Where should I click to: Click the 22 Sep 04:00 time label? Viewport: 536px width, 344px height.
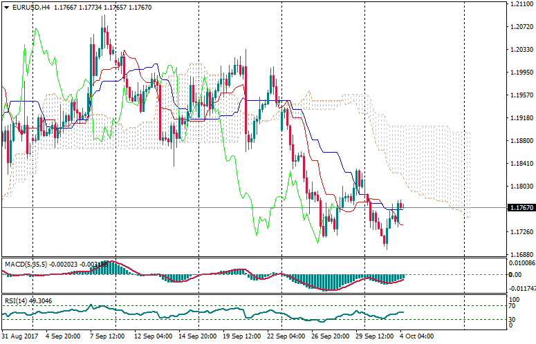287,336
